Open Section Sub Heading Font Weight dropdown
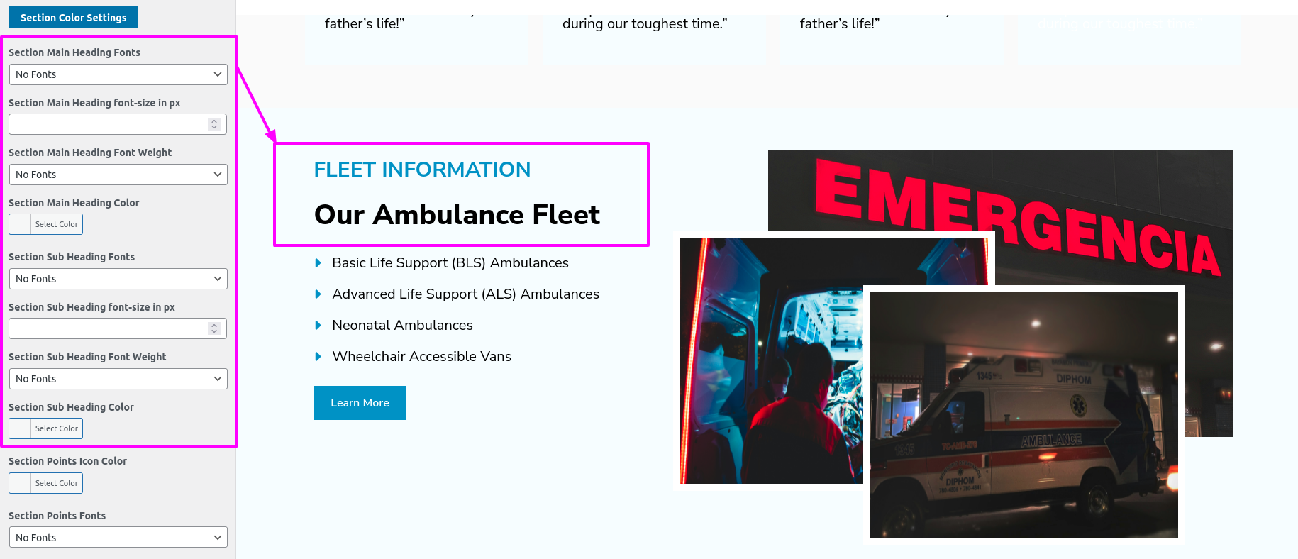 tap(118, 379)
